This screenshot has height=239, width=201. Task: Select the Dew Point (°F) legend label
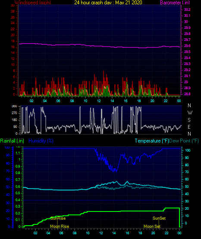click(184, 141)
